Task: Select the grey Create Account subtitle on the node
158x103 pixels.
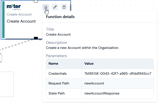Action: [19, 14]
